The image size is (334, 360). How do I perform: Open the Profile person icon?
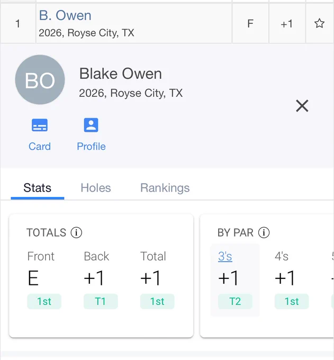(91, 125)
